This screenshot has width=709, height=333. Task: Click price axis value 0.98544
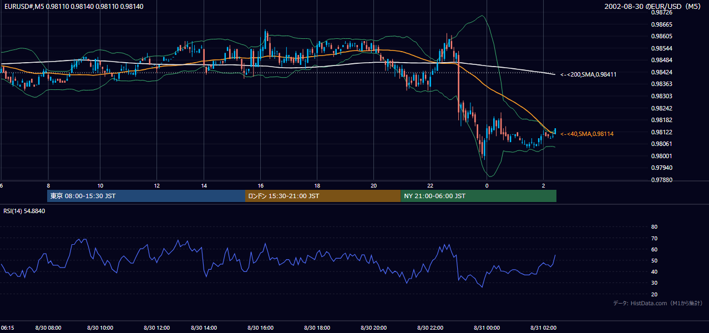661,48
